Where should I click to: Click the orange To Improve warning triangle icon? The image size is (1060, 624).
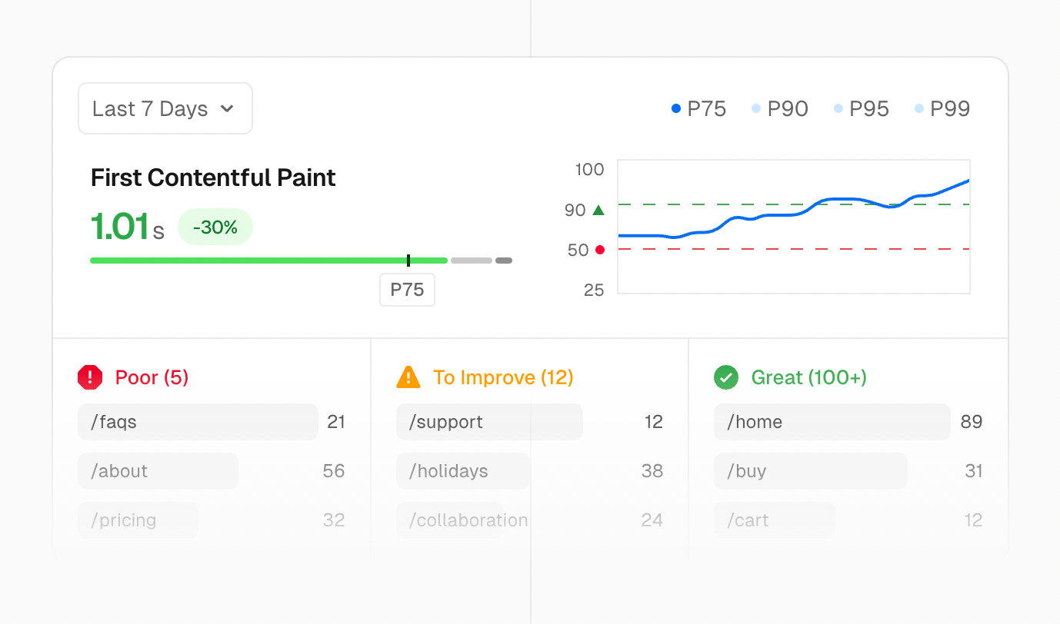[408, 377]
